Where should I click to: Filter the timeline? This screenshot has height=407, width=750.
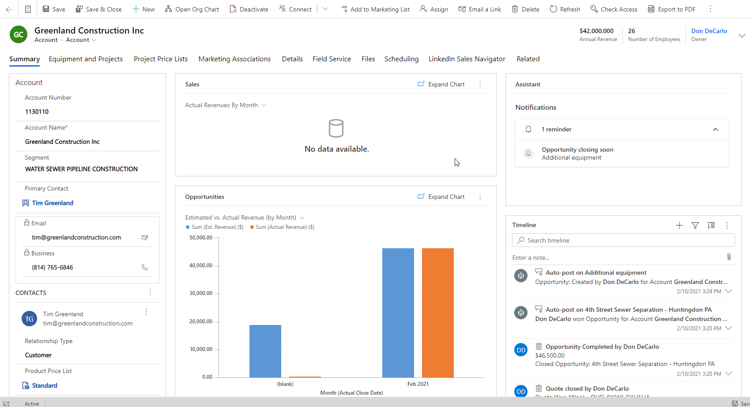(695, 225)
